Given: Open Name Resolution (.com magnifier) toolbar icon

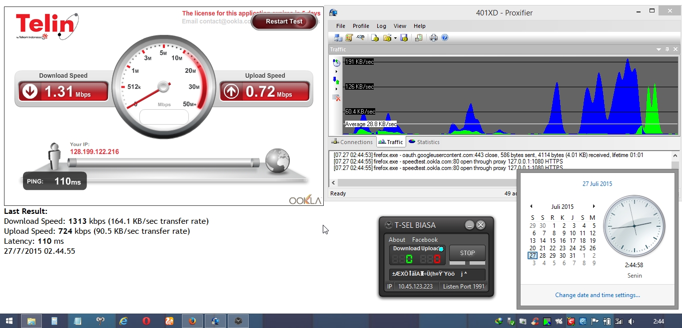Looking at the screenshot, I should (x=360, y=38).
